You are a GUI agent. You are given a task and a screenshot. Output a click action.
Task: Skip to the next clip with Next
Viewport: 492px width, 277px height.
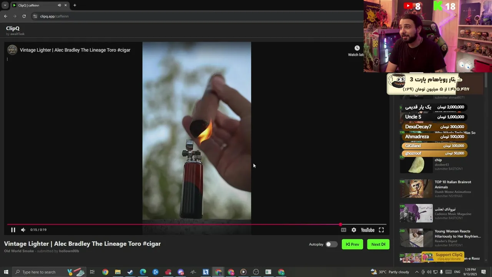(378, 244)
